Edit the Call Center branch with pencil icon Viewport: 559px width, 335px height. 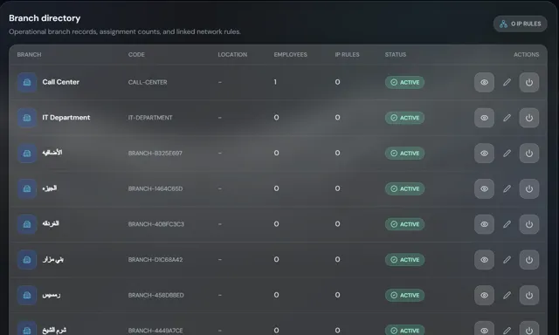click(507, 82)
